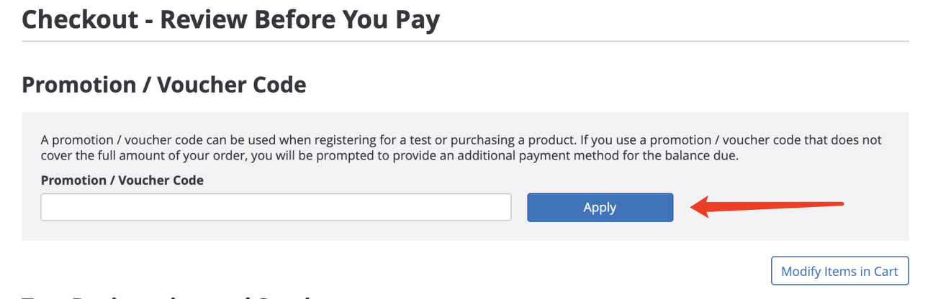Open Modify Items in Cart

839,271
